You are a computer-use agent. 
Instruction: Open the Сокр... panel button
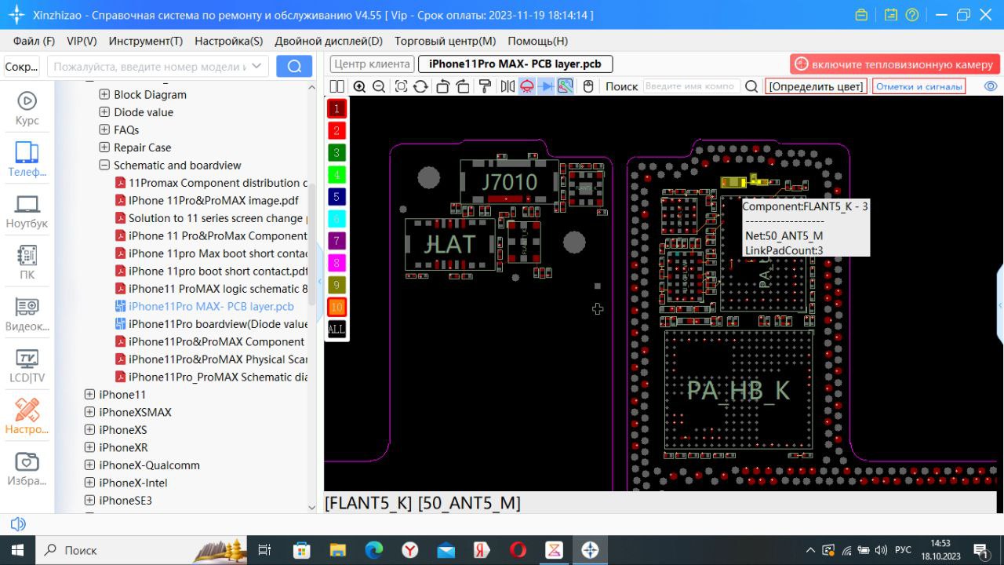click(x=22, y=67)
